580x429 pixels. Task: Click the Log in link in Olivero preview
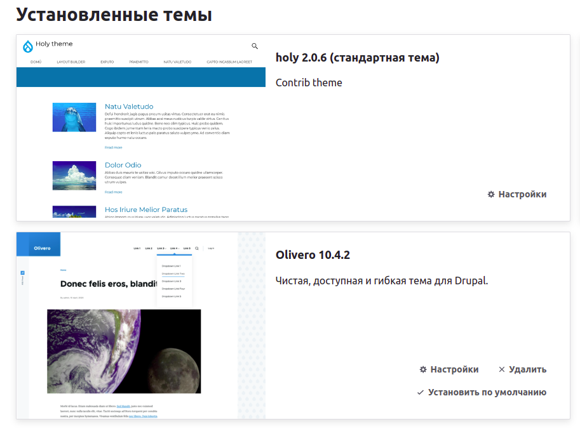(210, 248)
